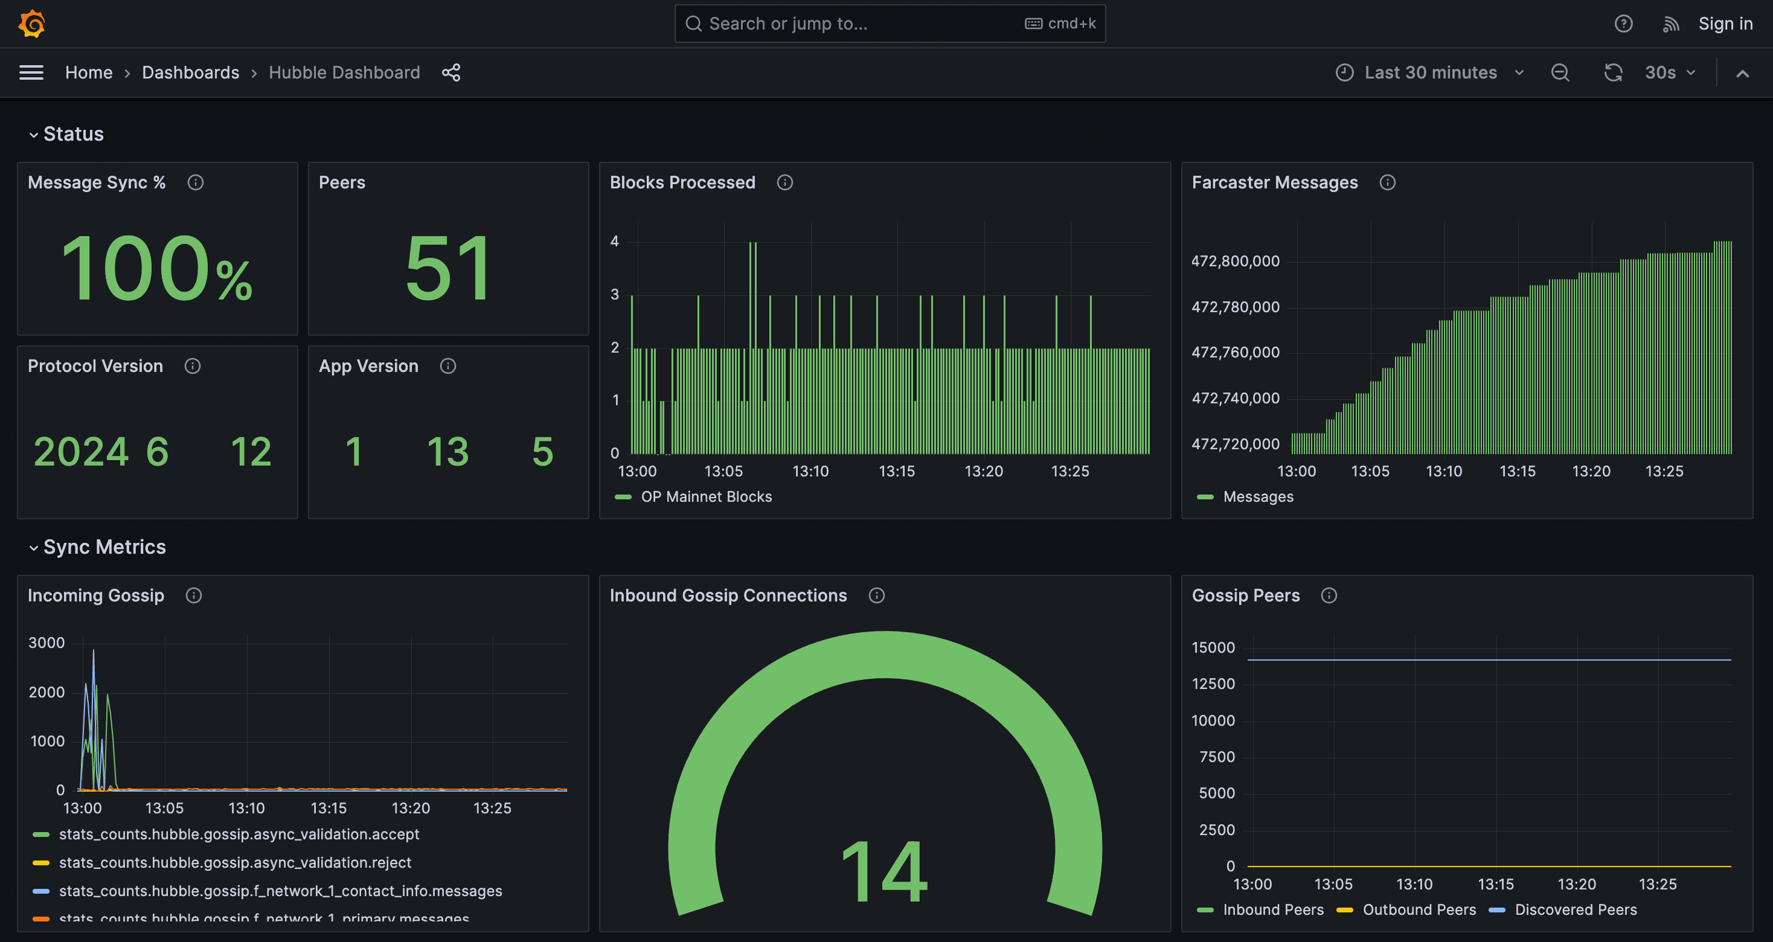Click the zoom out time range icon
This screenshot has height=942, width=1773.
click(1560, 72)
